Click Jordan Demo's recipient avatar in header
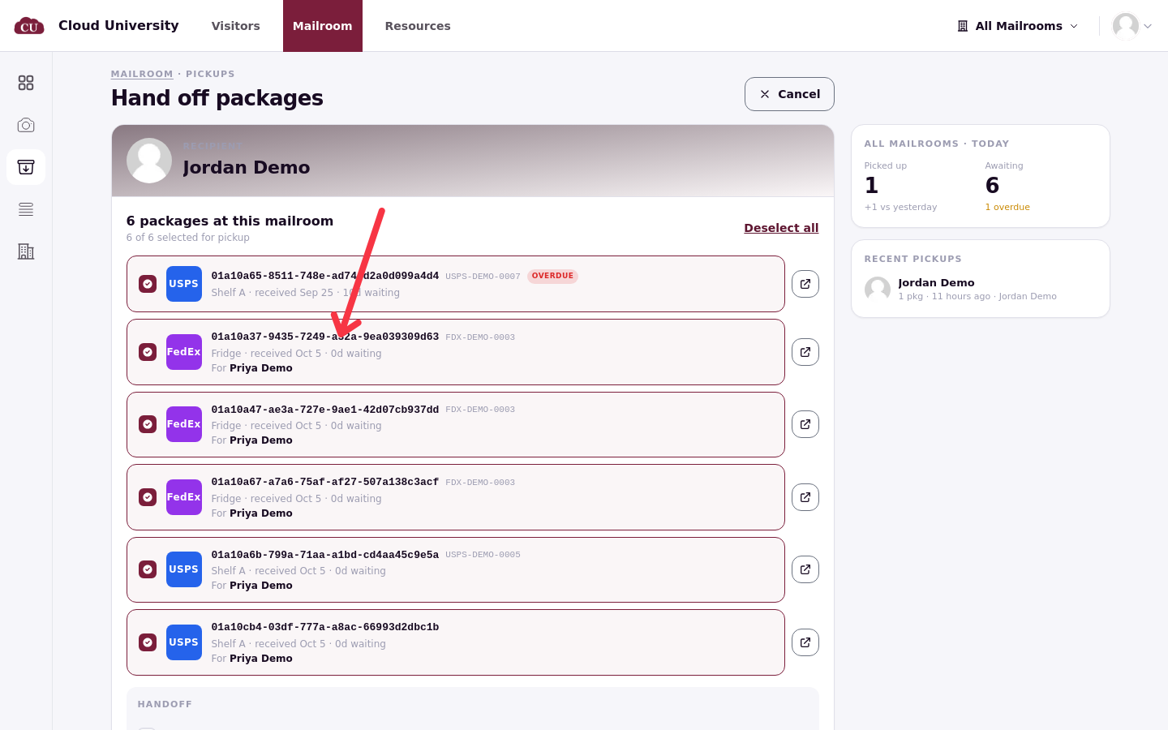 tap(149, 161)
